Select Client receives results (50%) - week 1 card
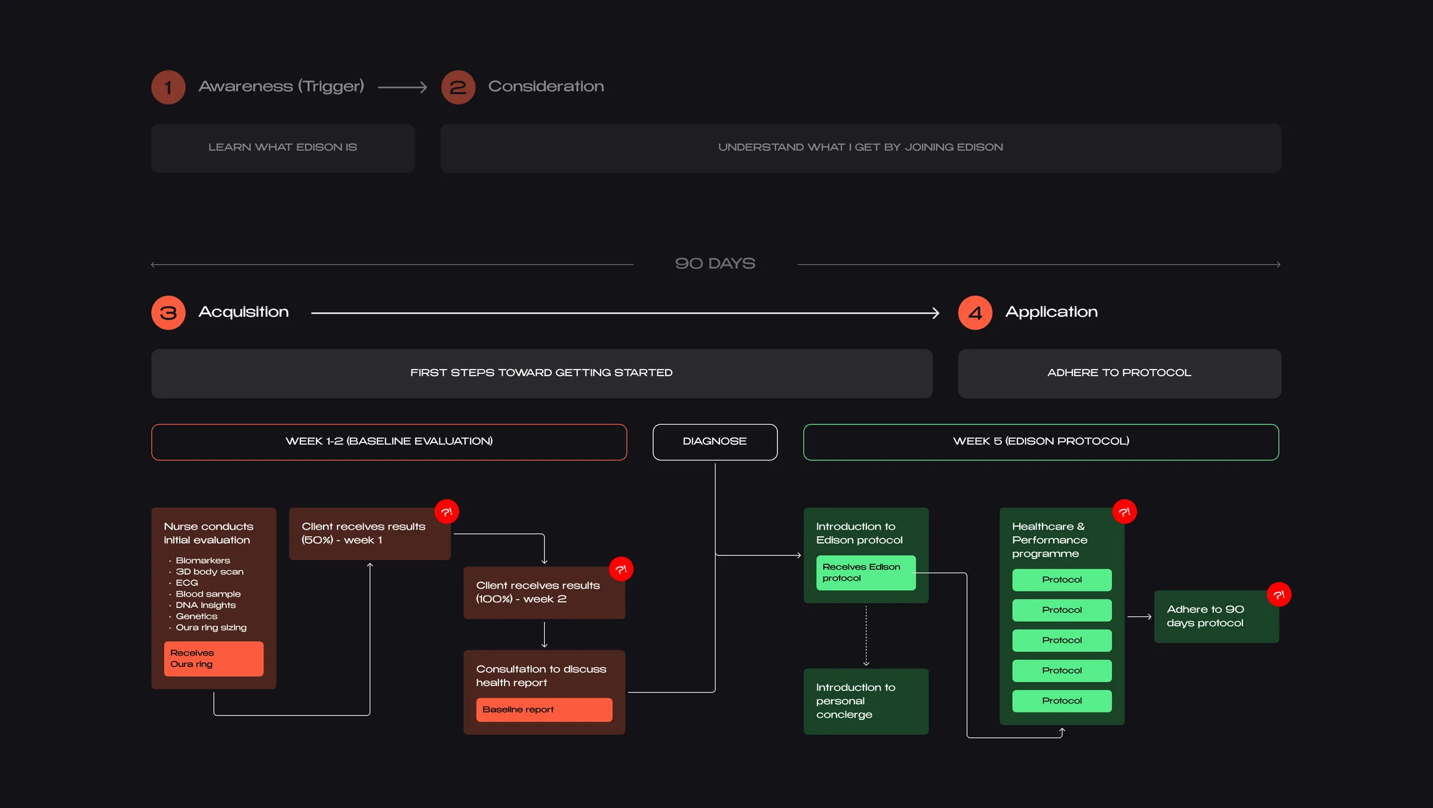Viewport: 1433px width, 808px height. (x=370, y=534)
